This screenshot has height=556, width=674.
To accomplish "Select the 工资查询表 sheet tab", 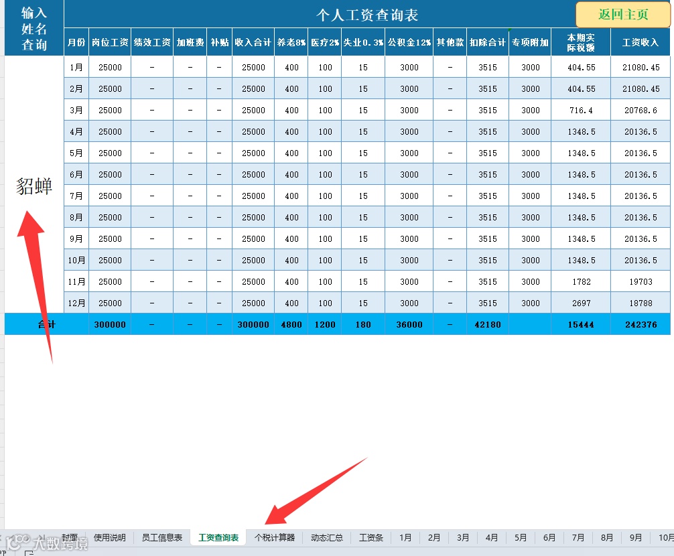I will [218, 537].
